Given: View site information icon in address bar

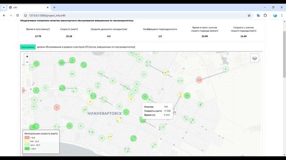Looking at the screenshot, I should click(25, 16).
